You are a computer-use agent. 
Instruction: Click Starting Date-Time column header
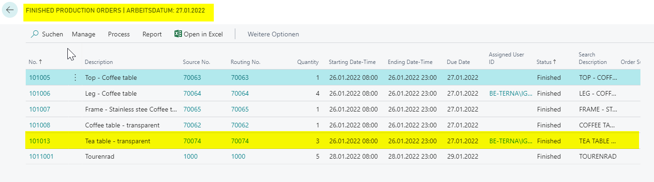[352, 62]
